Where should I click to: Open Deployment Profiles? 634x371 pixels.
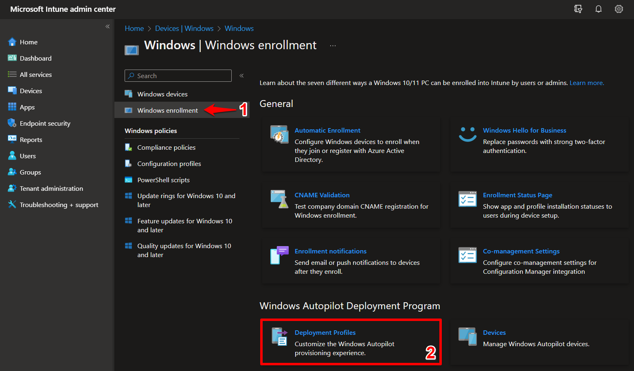325,332
